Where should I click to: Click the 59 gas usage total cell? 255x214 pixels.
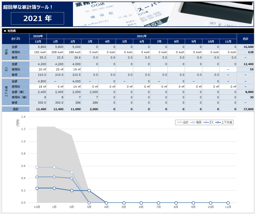pos(245,69)
